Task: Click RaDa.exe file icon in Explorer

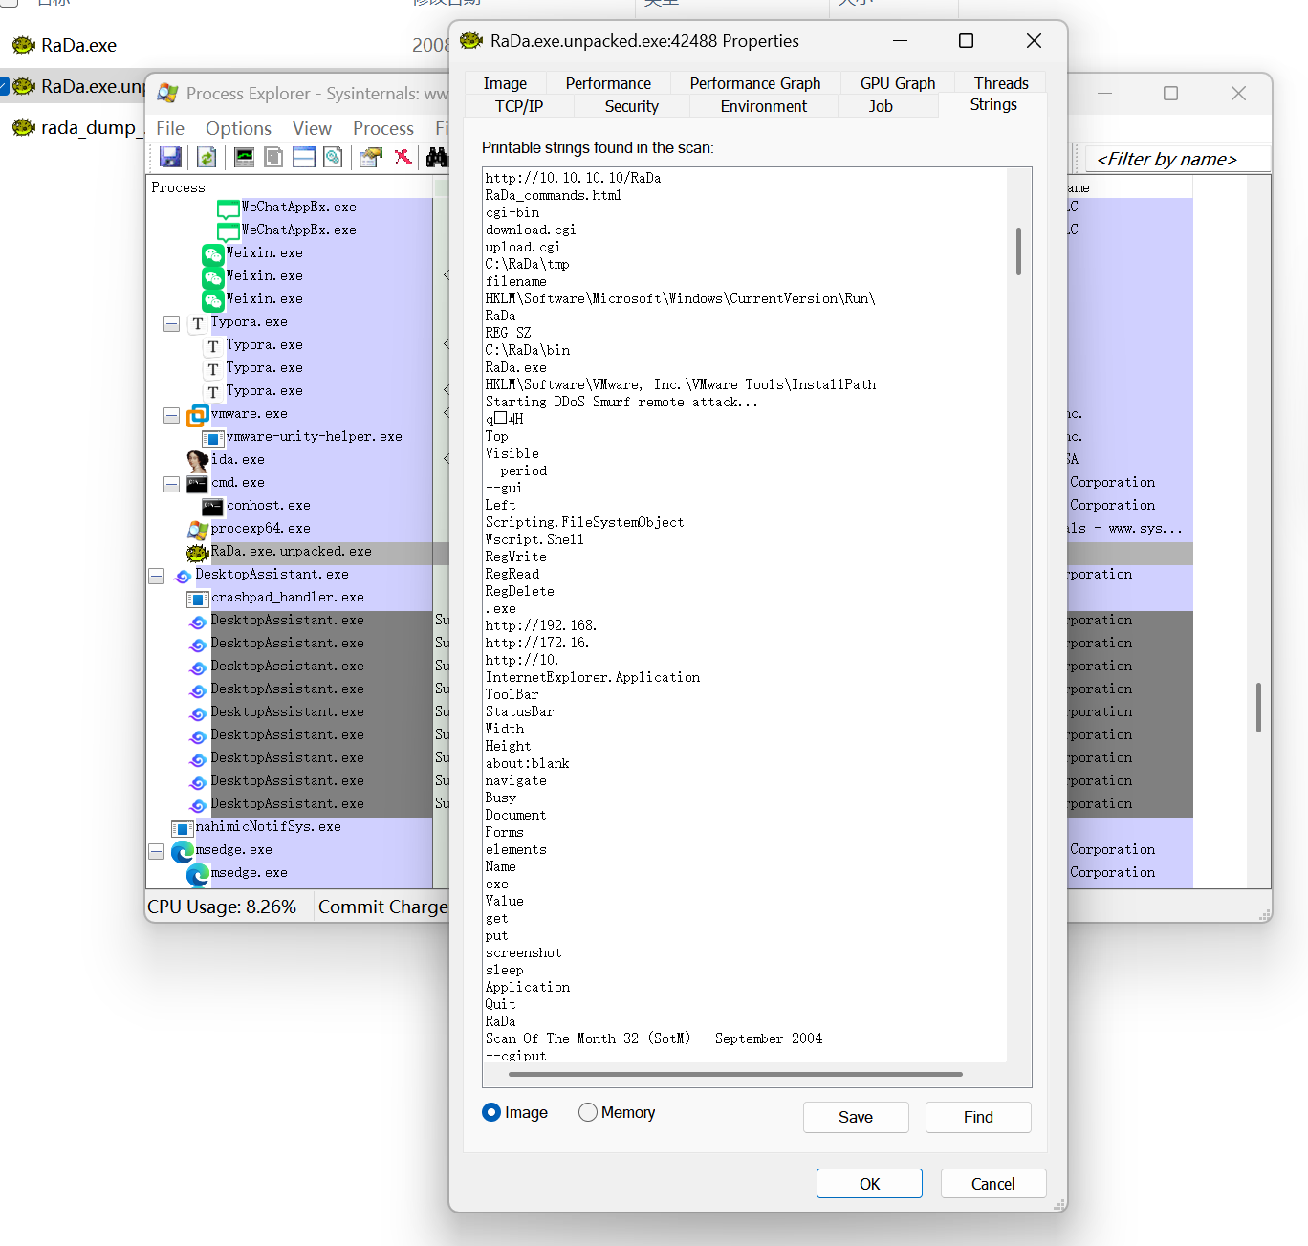Action: tap(24, 45)
